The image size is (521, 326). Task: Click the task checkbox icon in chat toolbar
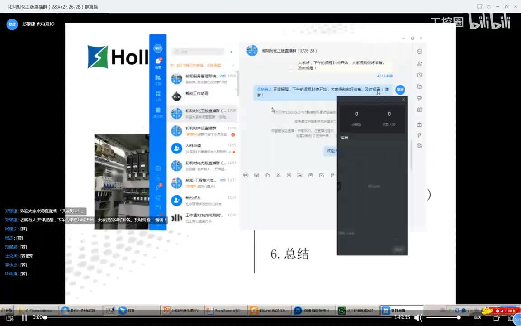coord(322,175)
